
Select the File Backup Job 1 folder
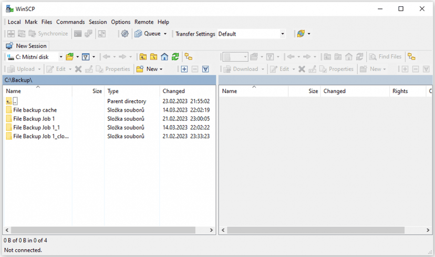[34, 119]
